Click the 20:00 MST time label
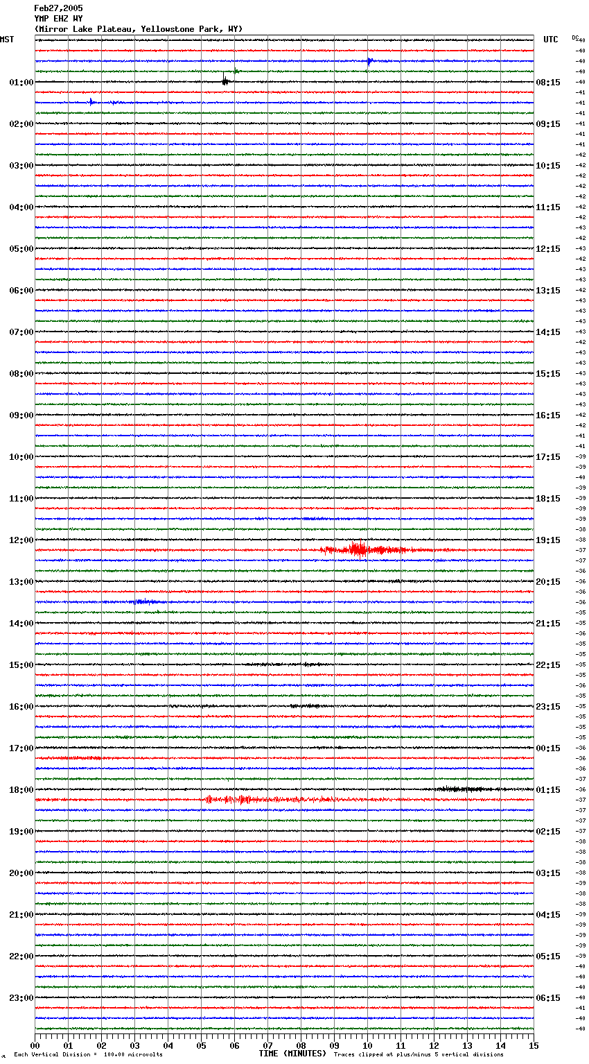Screen dimensions: 589x1064 pos(21,873)
